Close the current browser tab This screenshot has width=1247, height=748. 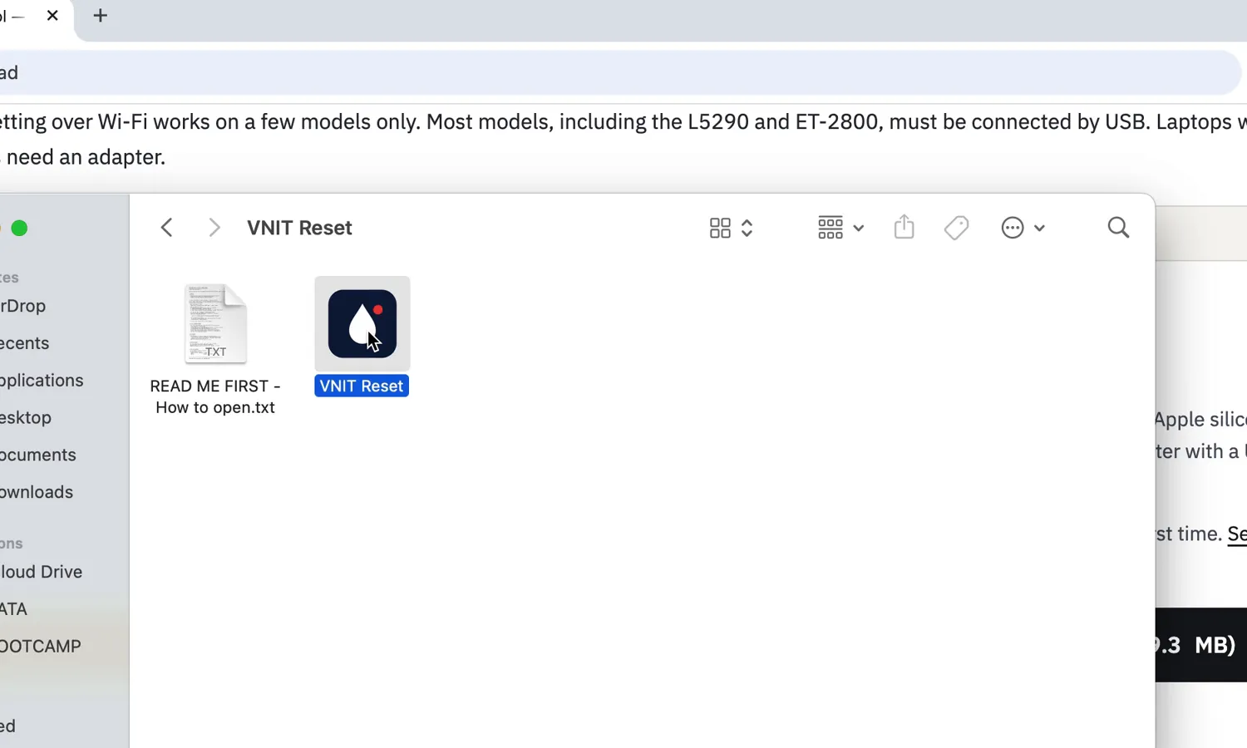click(52, 15)
